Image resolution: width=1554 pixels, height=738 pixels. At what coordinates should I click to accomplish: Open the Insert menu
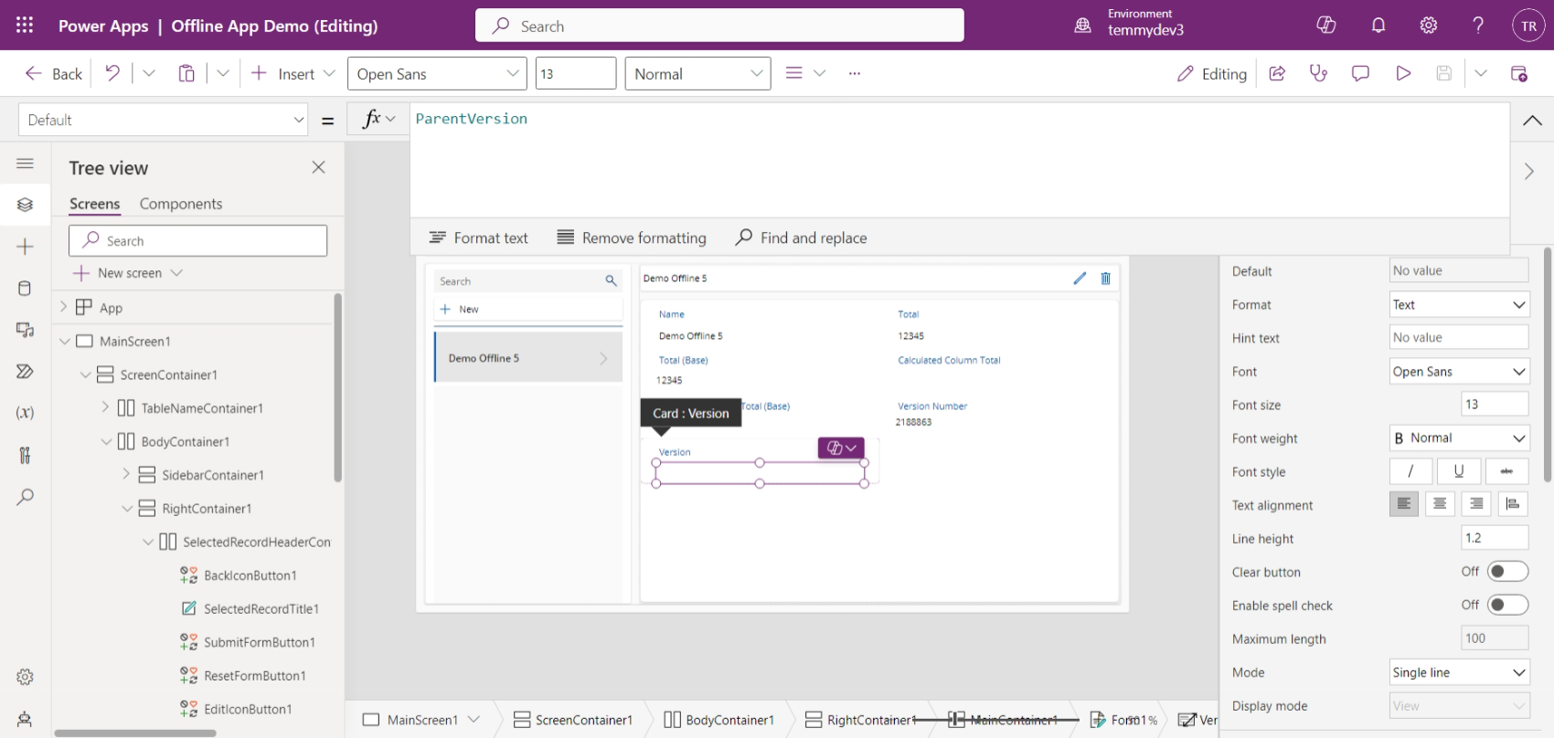(293, 74)
